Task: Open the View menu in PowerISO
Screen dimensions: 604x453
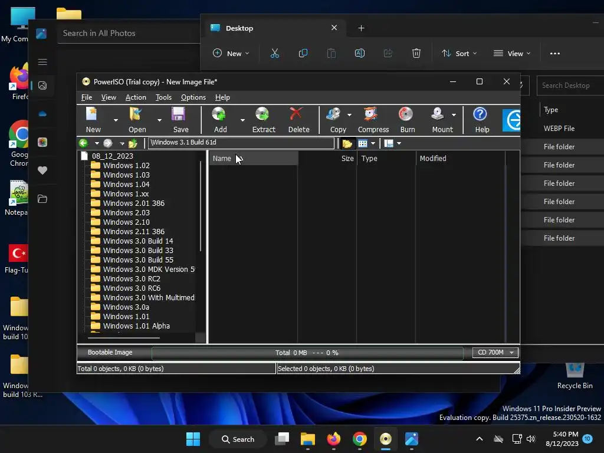Action: (x=109, y=97)
